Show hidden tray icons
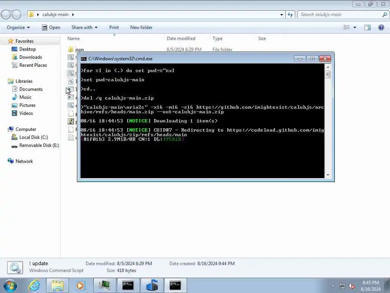 click(x=333, y=286)
